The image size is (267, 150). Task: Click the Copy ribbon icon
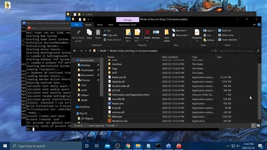click(89, 32)
